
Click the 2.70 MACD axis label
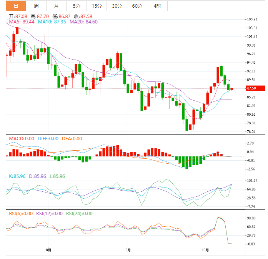tap(250, 143)
